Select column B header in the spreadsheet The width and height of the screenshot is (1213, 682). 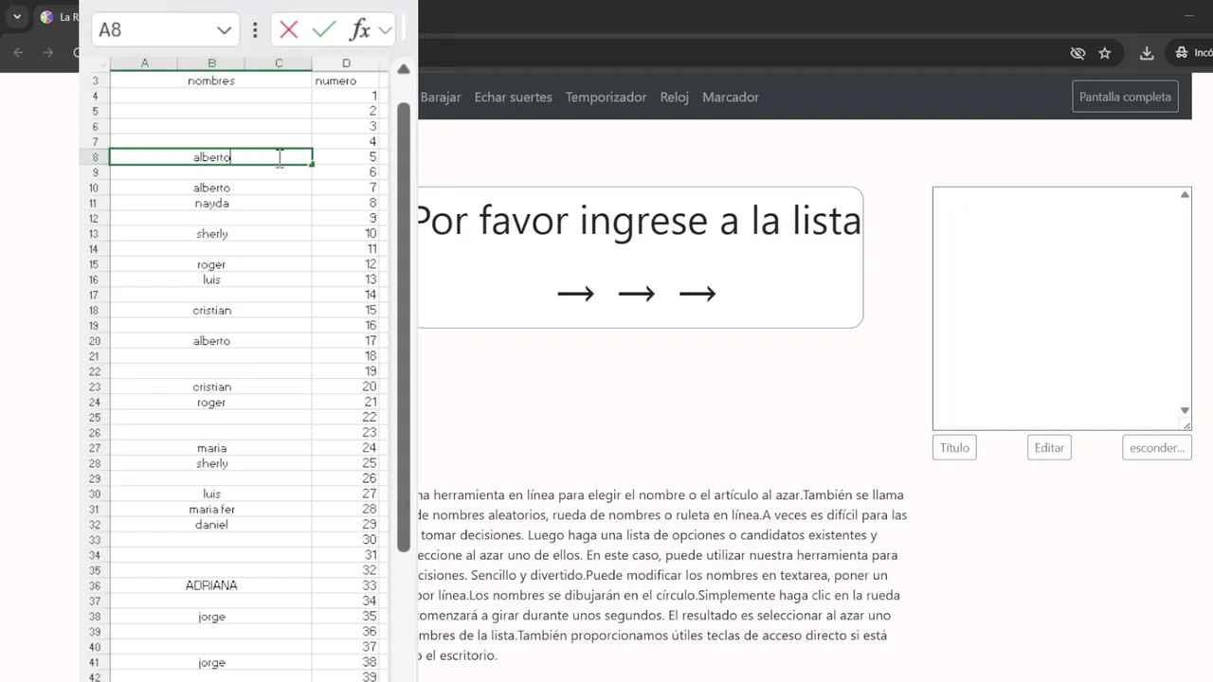(x=211, y=63)
